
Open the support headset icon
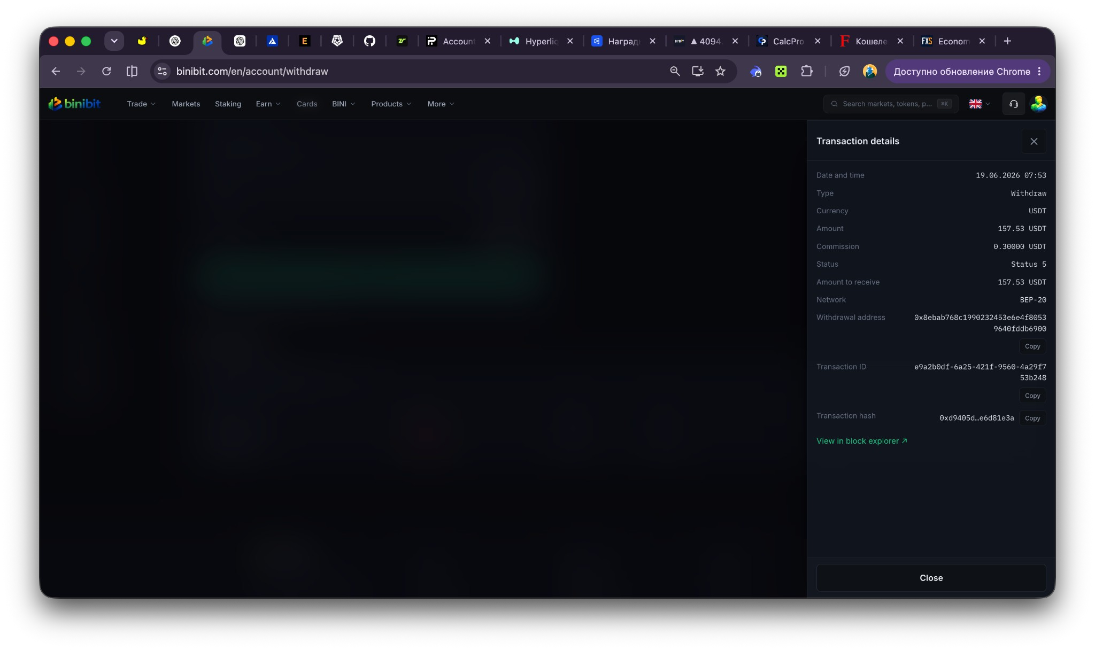point(1013,104)
